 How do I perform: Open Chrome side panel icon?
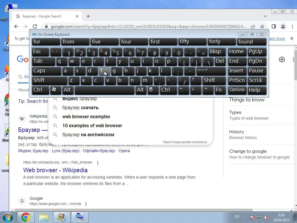point(274,26)
